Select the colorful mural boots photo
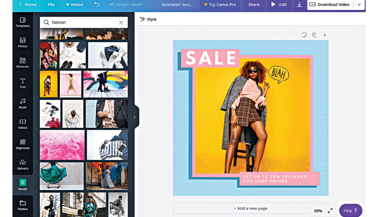Viewport: 385px width, 217px height. 106,84
